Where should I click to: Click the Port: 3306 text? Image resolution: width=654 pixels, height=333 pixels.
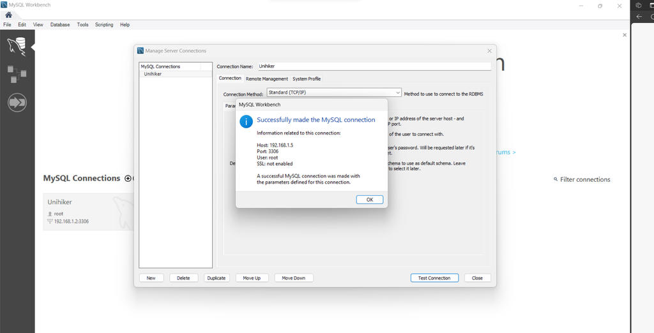[x=268, y=151]
